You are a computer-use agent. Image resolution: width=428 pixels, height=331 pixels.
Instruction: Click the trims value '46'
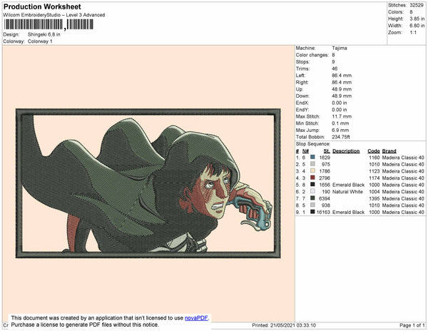coord(335,68)
